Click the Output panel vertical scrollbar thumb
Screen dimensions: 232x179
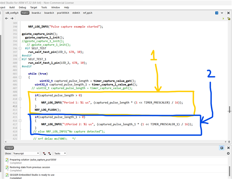229,170
